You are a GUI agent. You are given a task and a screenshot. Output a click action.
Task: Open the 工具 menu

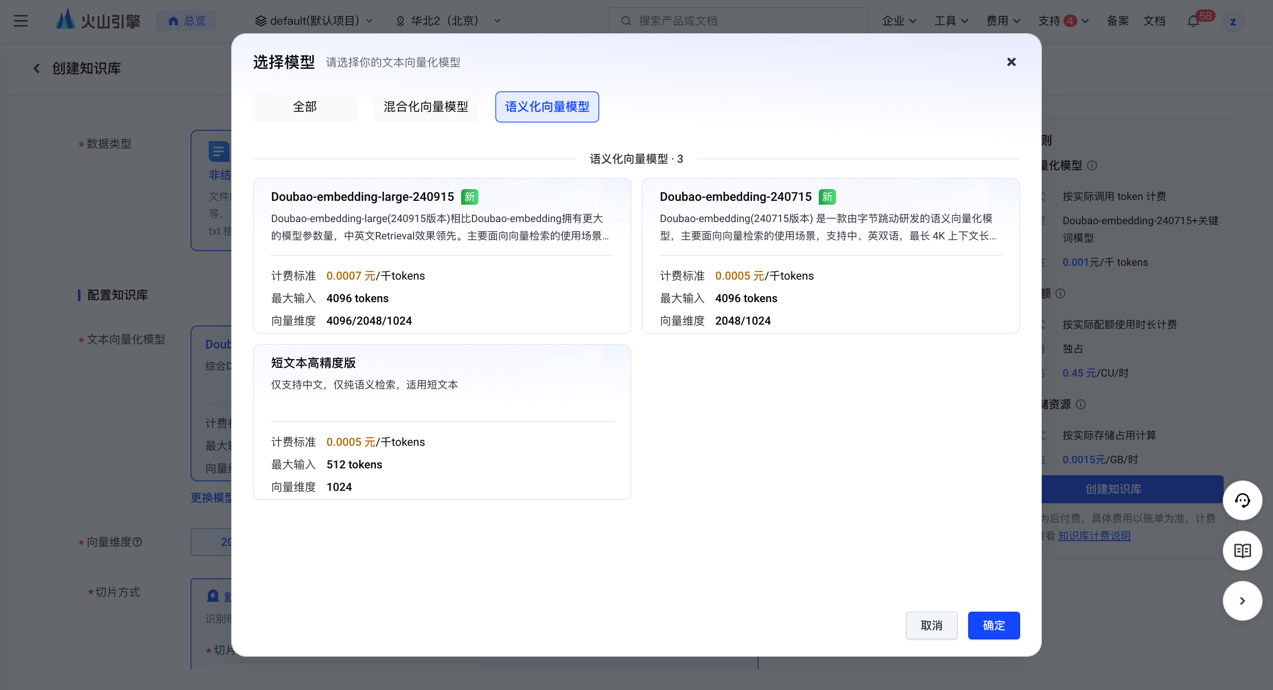(951, 21)
